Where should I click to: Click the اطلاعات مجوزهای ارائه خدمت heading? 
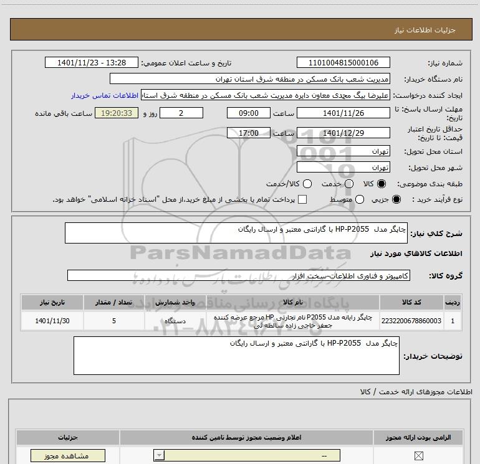point(416,392)
